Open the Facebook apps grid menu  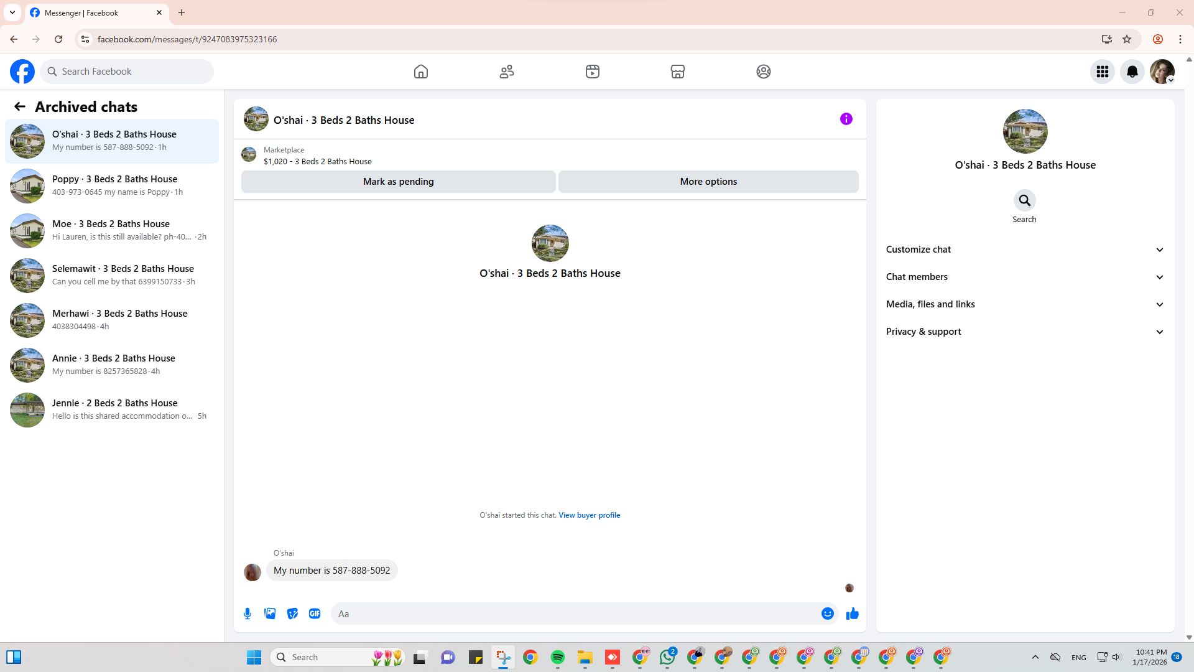click(1102, 72)
